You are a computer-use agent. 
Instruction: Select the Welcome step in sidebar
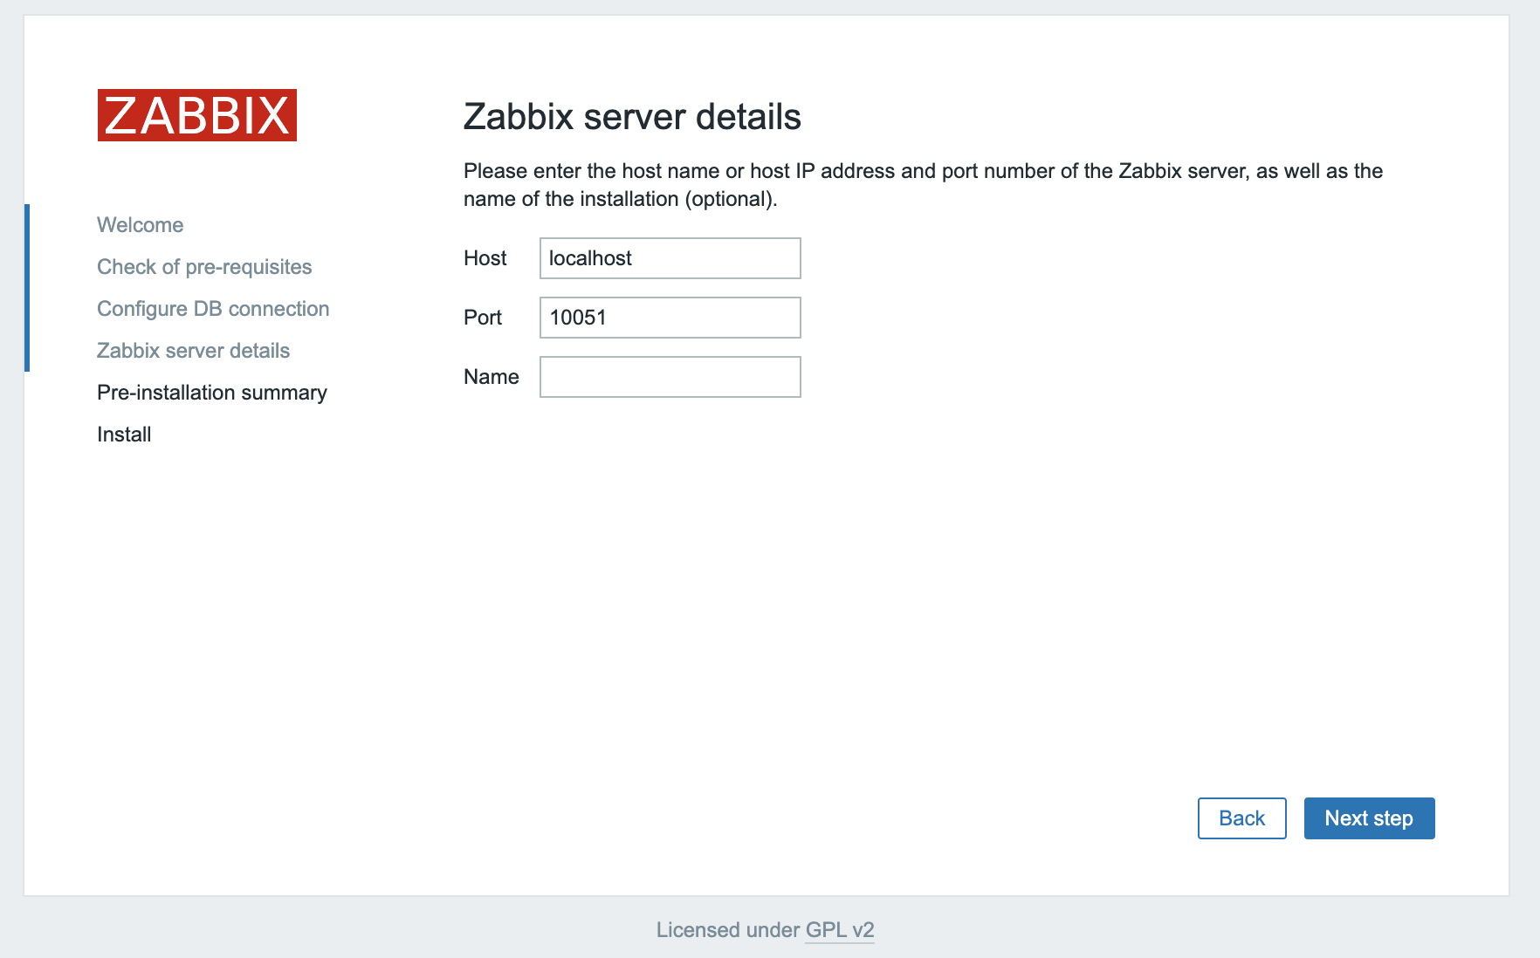click(x=140, y=225)
